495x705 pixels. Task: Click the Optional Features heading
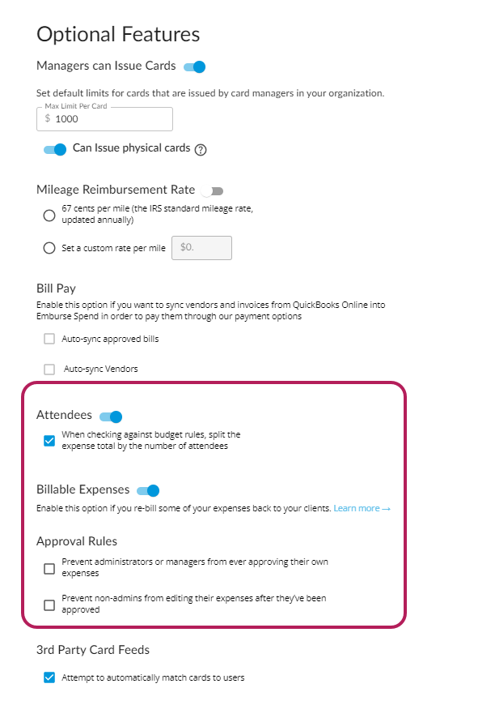pyautogui.click(x=118, y=35)
